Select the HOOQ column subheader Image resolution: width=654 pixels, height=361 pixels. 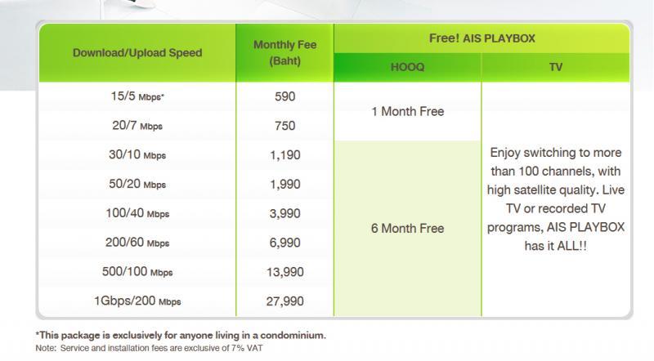(x=408, y=68)
